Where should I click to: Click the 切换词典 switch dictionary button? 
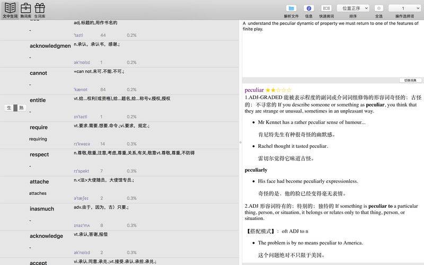[x=410, y=81]
